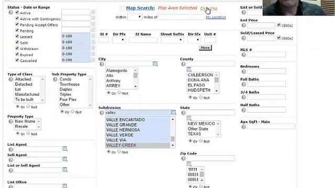
Task: Uncheck the Leased status checkbox
Action: (x=17, y=36)
